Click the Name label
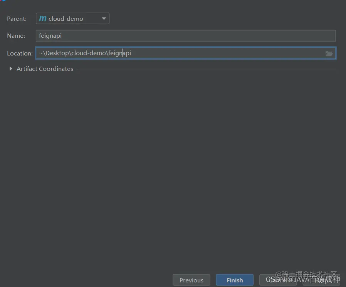Screen dimensions: 346x287 (16, 36)
